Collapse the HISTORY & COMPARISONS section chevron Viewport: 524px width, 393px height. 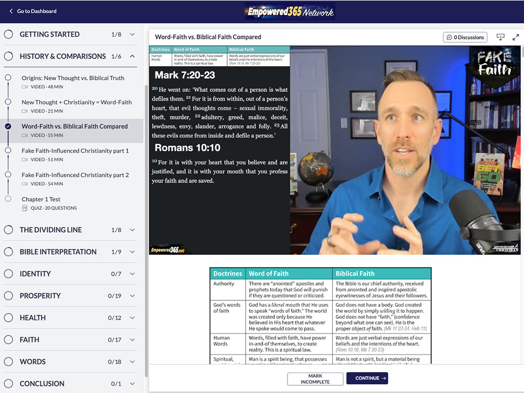[x=133, y=56]
